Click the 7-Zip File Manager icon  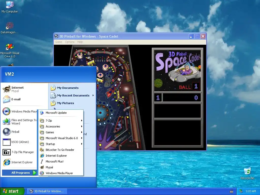[7, 152]
